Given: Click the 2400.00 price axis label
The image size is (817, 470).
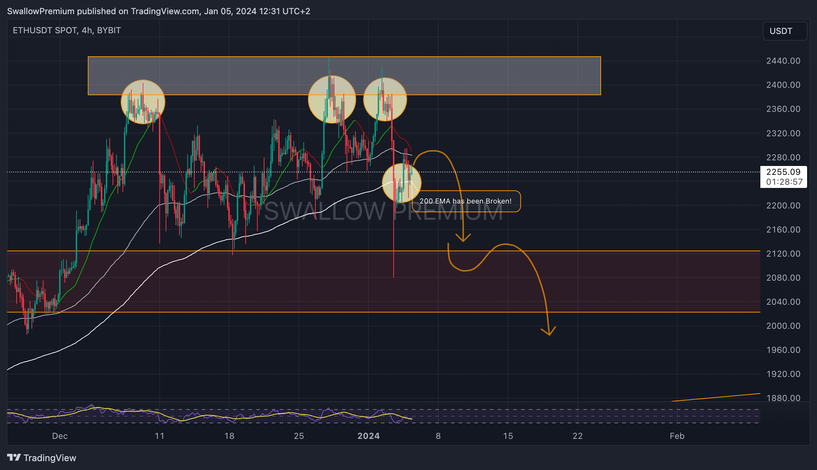Looking at the screenshot, I should point(783,85).
